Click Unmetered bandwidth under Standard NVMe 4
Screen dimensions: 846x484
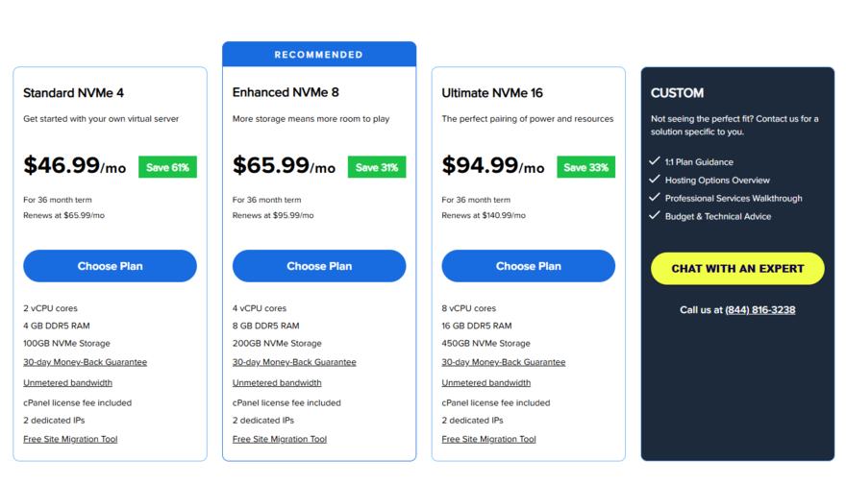click(x=67, y=382)
